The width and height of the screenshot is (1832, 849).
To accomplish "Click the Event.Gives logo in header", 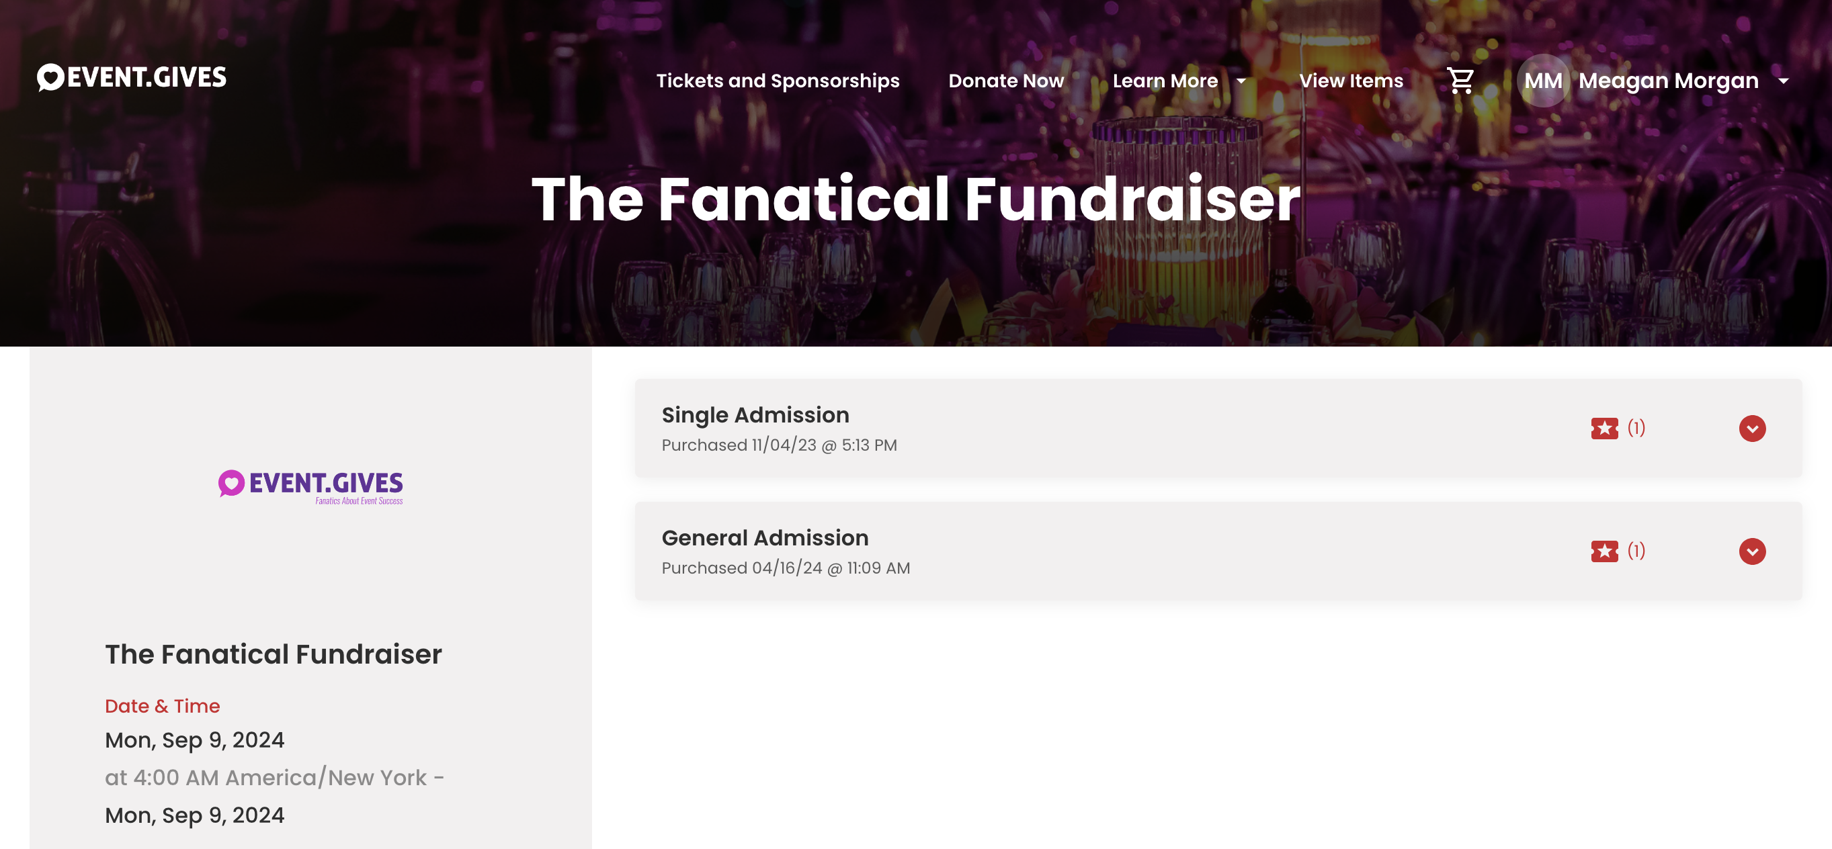I will point(132,77).
